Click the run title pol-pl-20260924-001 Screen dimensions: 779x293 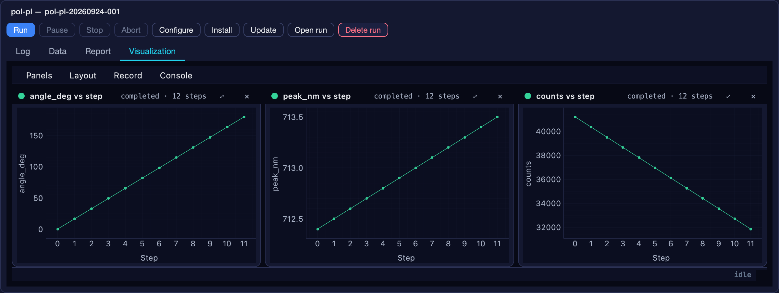tap(82, 12)
